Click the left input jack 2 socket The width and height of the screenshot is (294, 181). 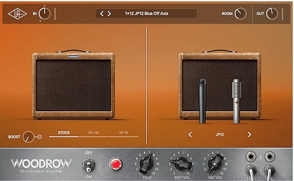(x=251, y=157)
